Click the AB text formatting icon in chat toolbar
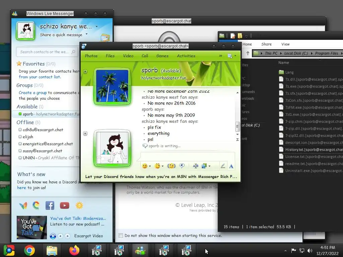343x257 pixels. [x=195, y=166]
